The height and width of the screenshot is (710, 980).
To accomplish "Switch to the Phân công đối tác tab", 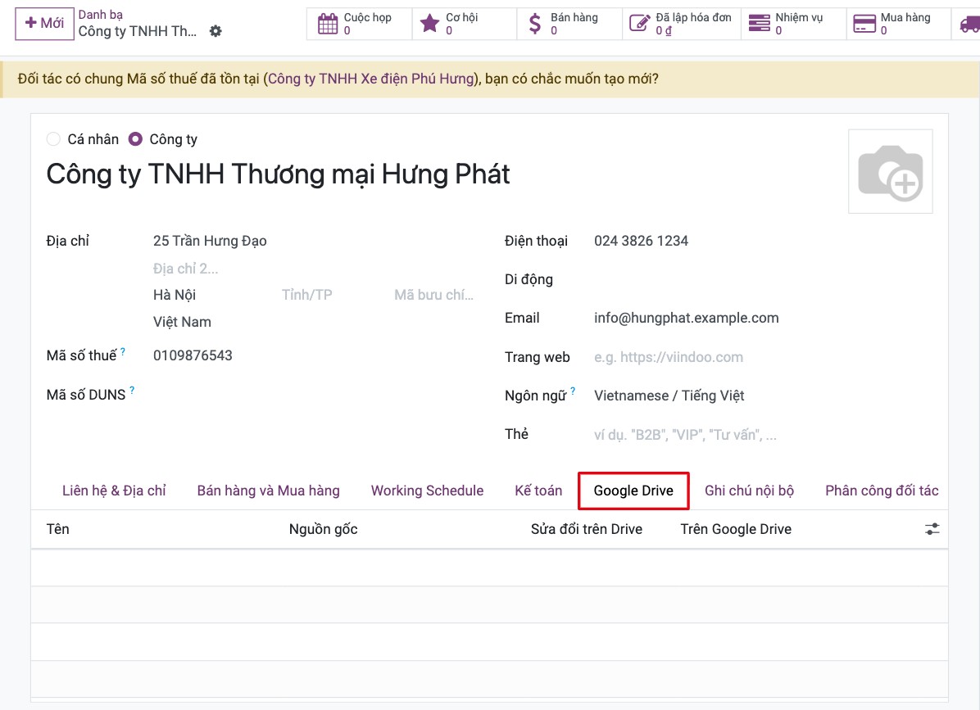I will point(882,491).
